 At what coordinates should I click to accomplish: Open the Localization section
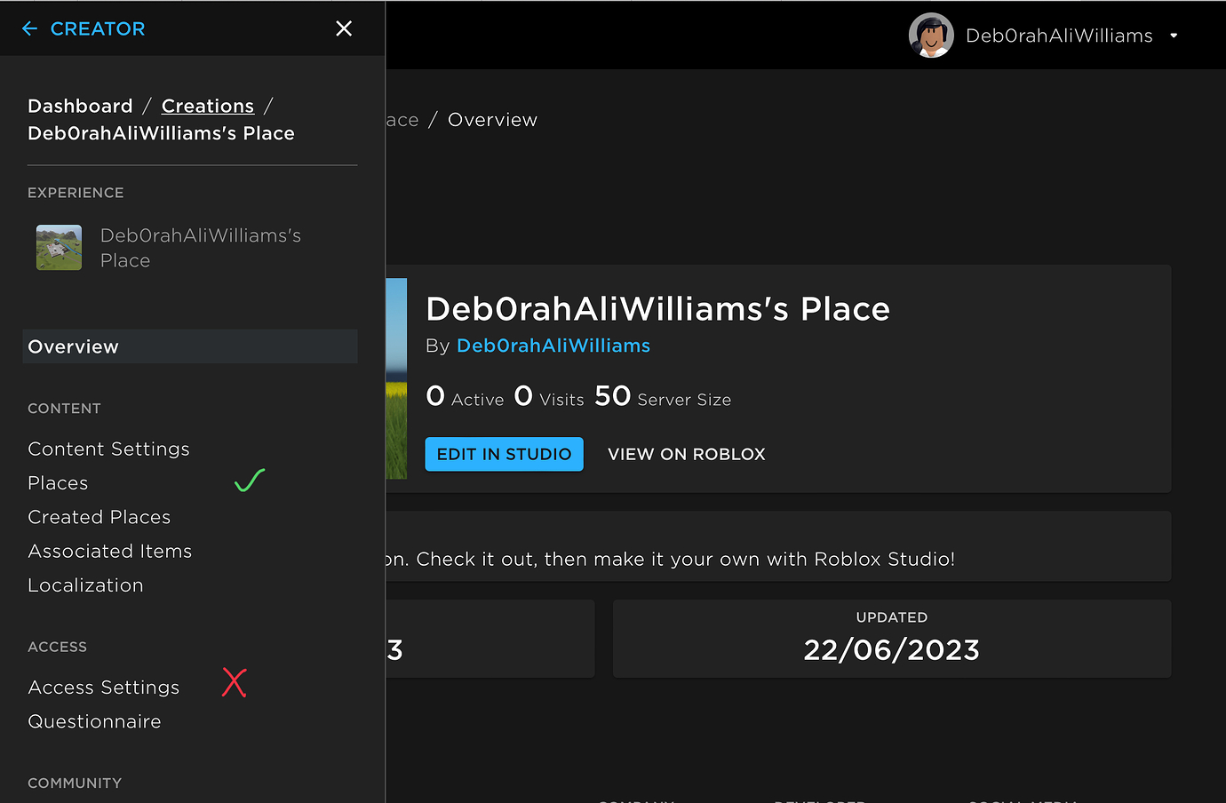pos(85,584)
